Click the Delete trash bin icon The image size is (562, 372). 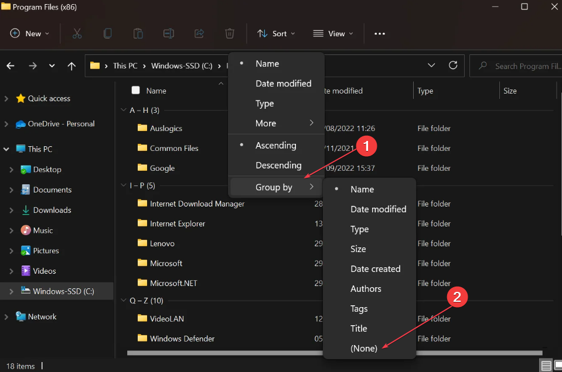pos(230,34)
